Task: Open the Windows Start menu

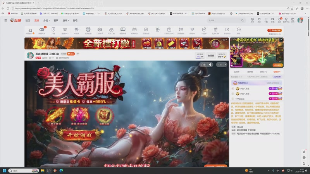Action: click(x=4, y=171)
